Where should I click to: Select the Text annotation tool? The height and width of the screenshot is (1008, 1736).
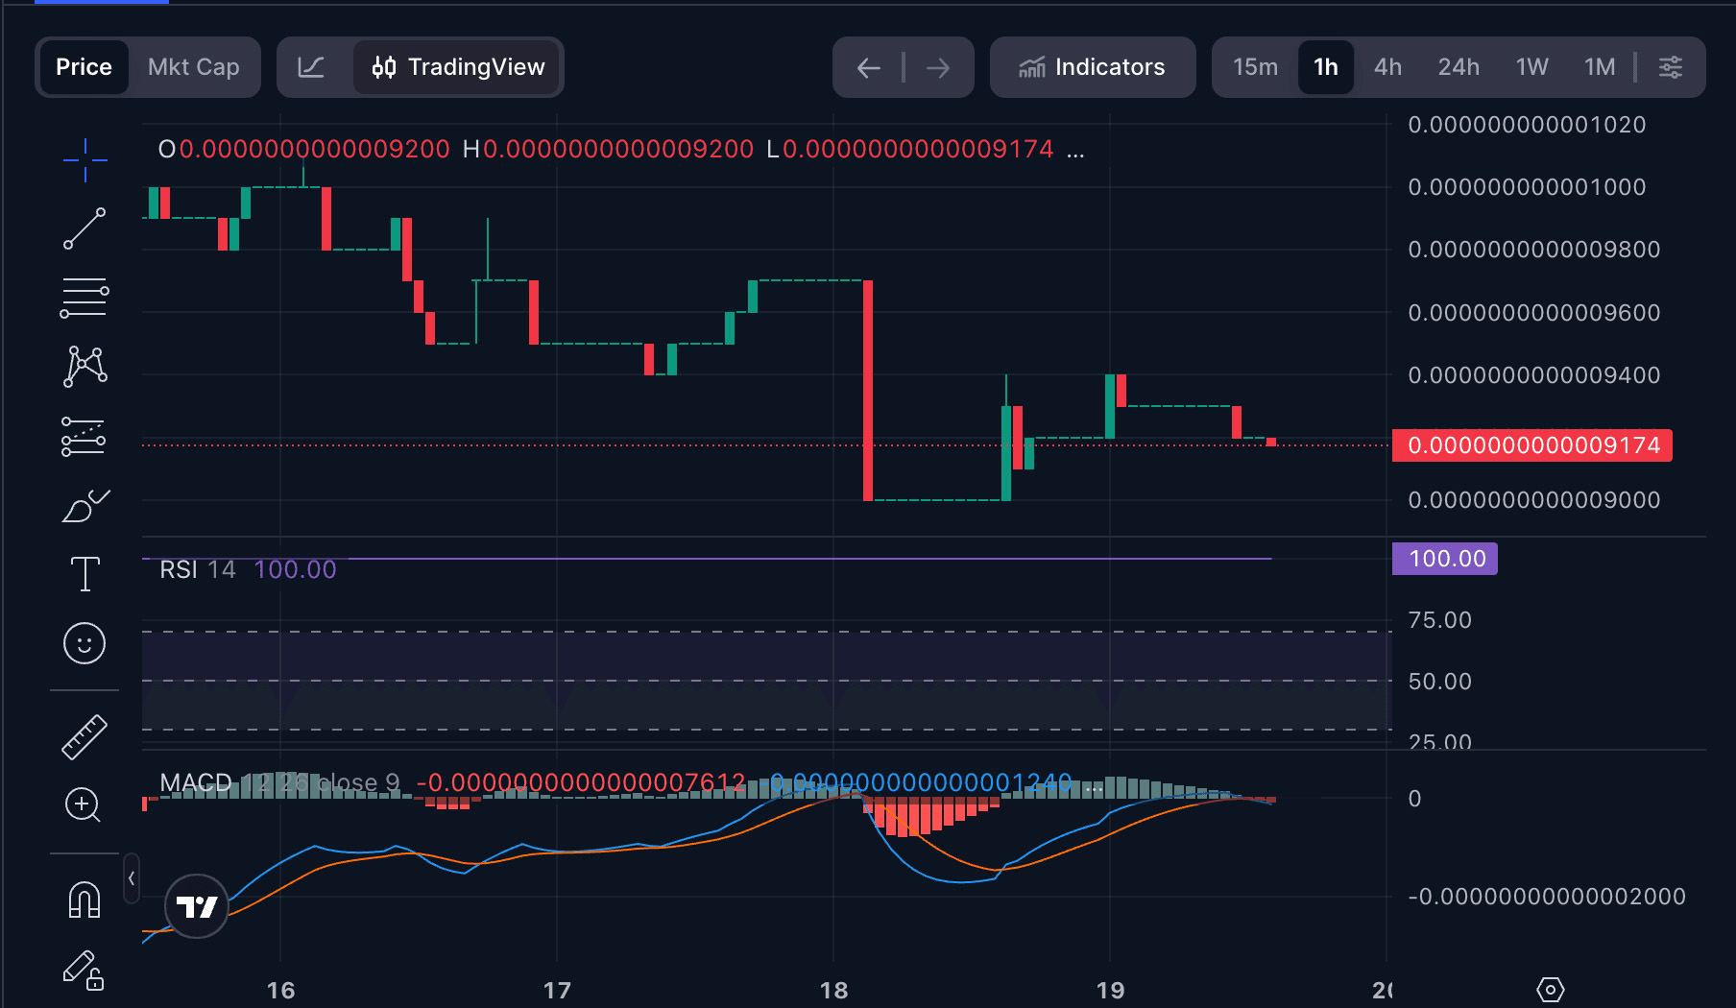(x=84, y=574)
